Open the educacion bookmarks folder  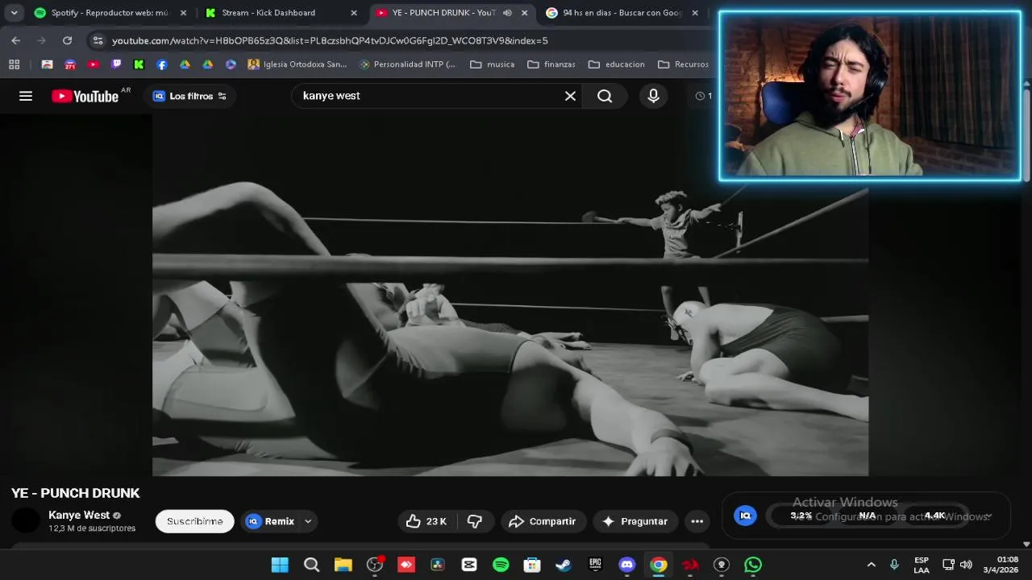(x=616, y=64)
